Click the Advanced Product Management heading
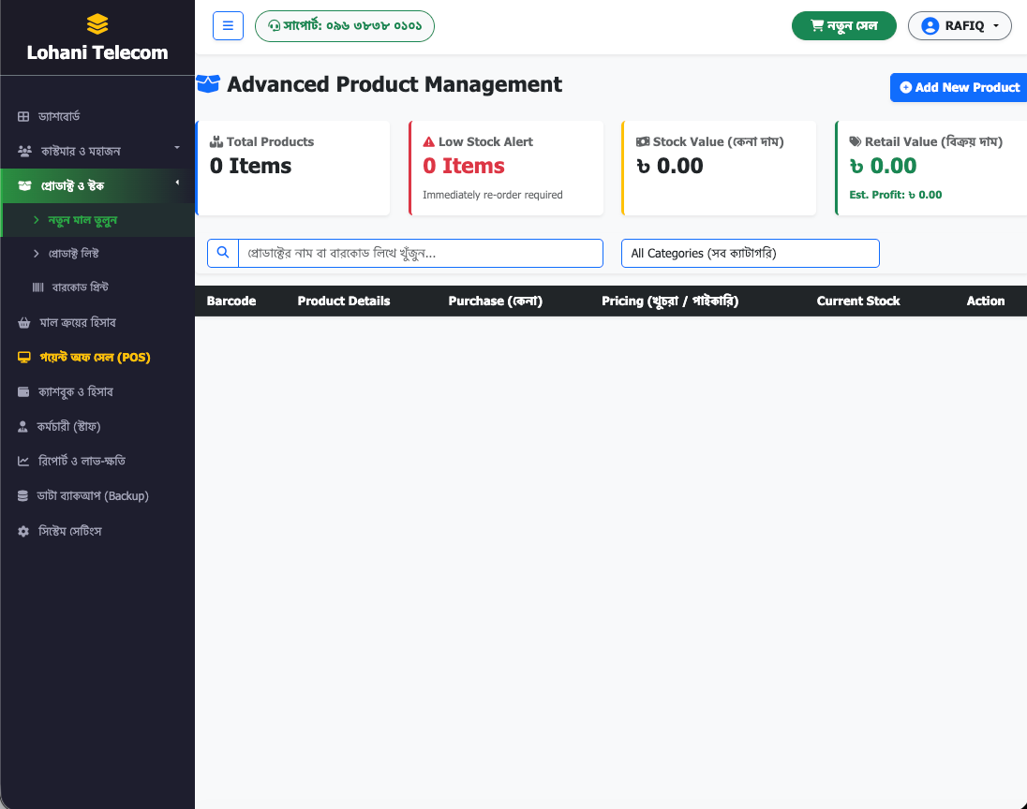Image resolution: width=1027 pixels, height=809 pixels. 394,84
